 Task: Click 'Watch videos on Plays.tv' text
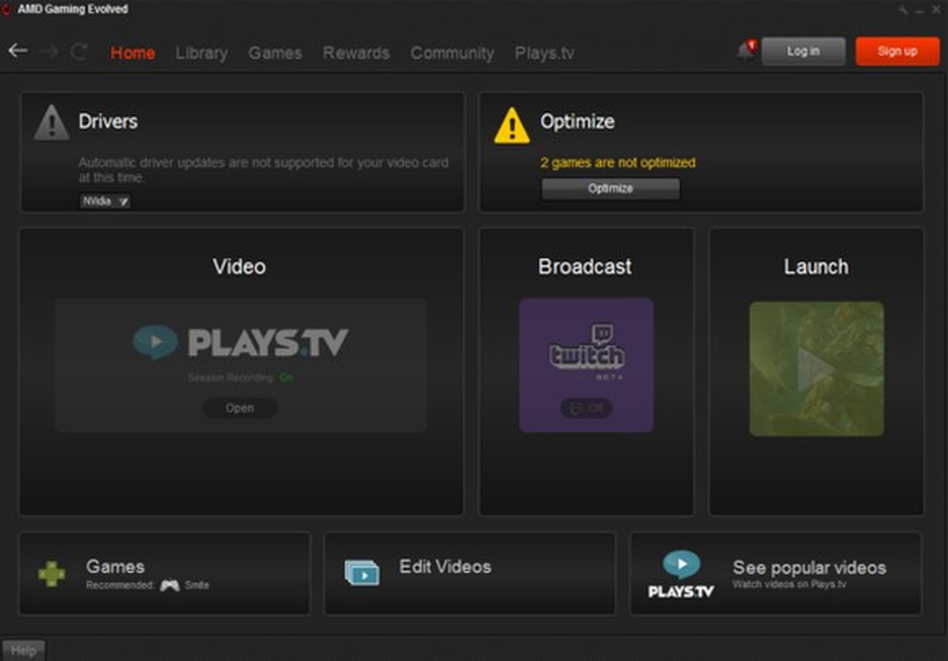click(x=788, y=585)
